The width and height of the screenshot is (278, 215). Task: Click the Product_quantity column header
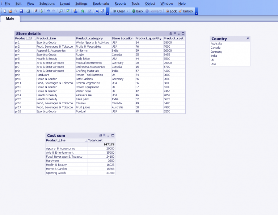[x=148, y=38]
